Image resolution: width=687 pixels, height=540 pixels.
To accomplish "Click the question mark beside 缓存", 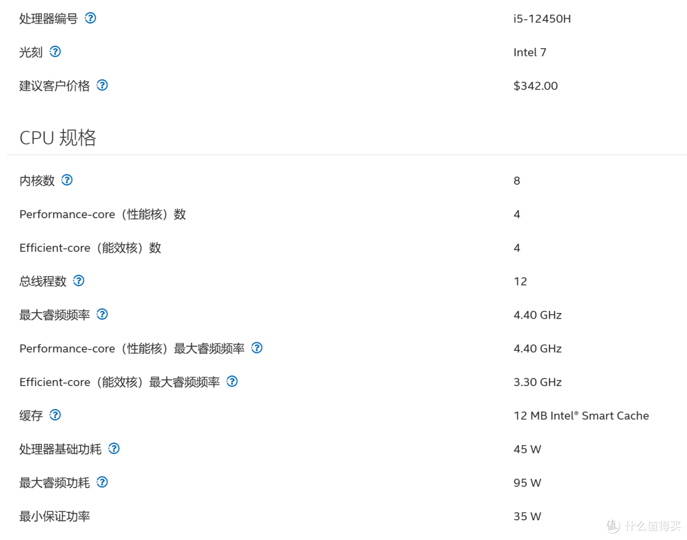I will click(55, 415).
